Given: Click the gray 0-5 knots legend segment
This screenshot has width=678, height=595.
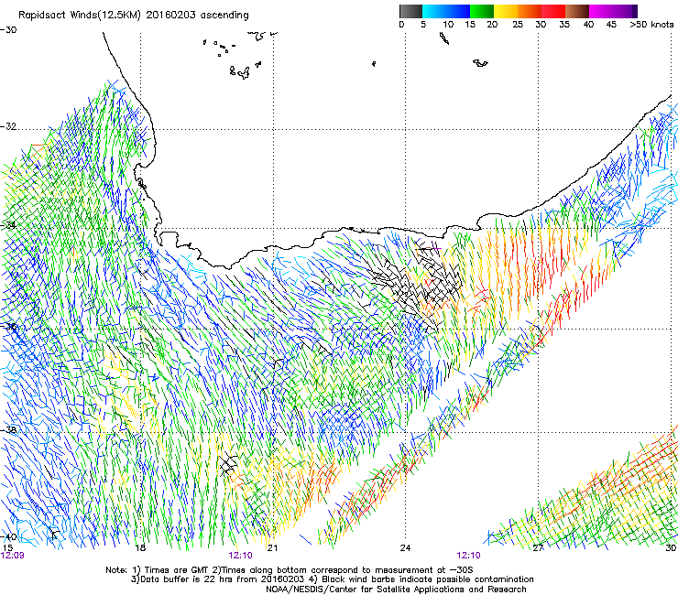Looking at the screenshot, I should 410,11.
